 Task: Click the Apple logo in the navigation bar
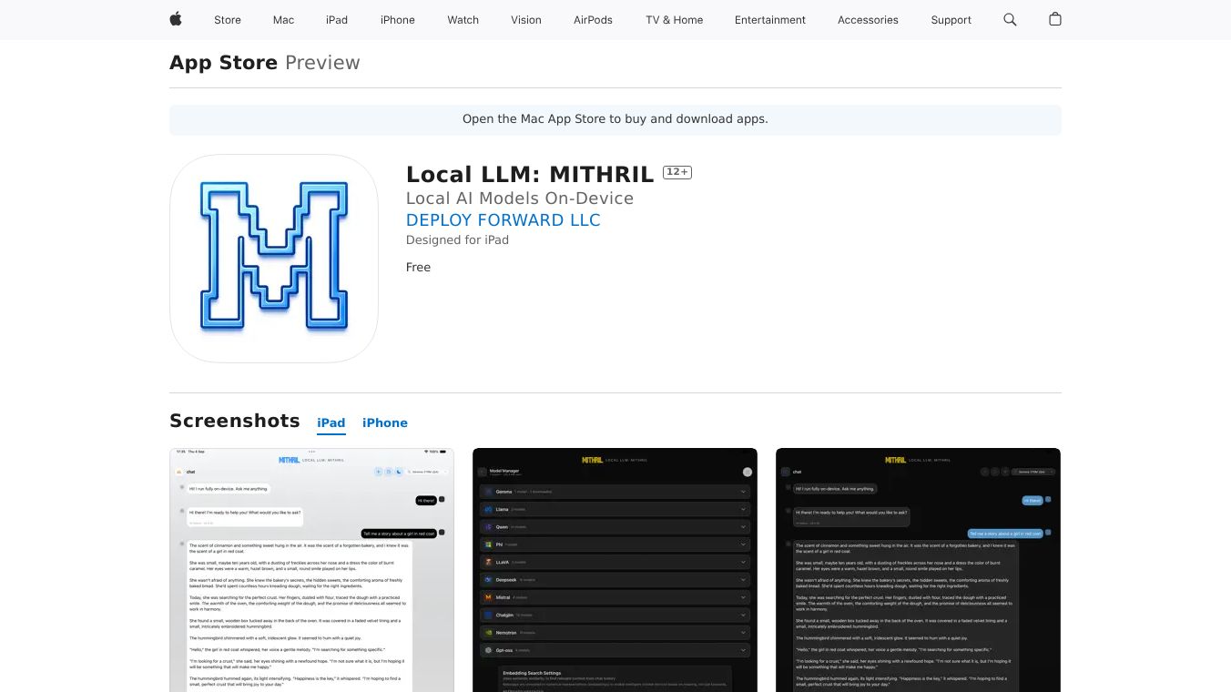point(176,19)
